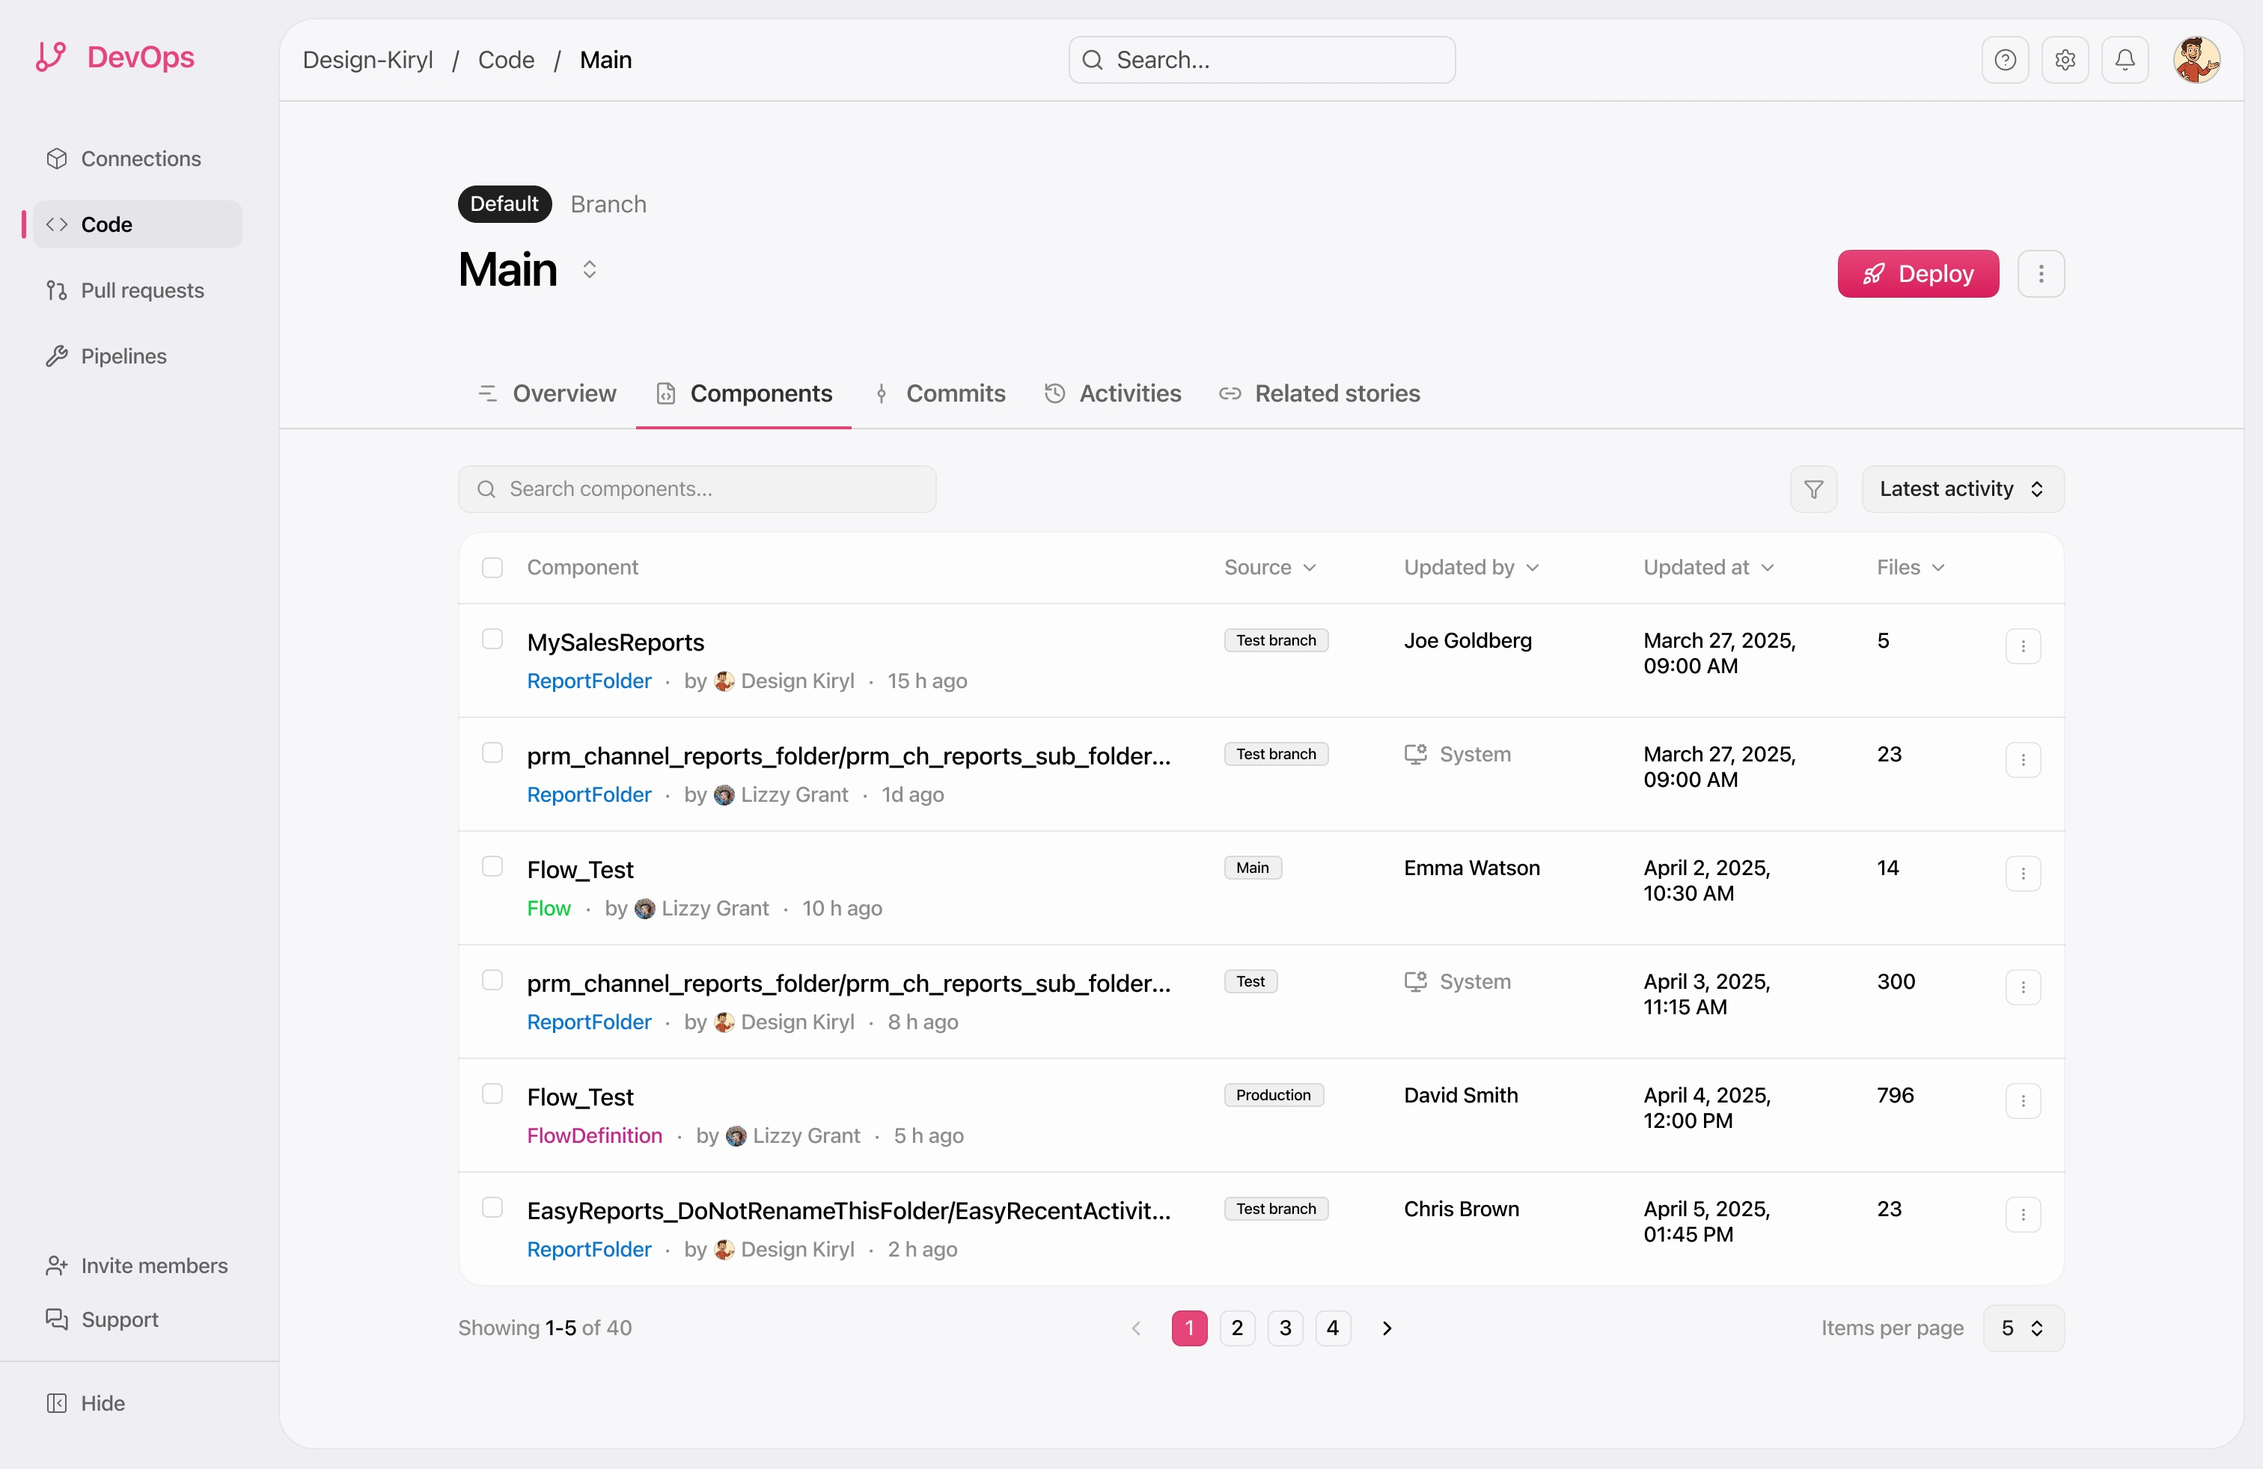This screenshot has width=2263, height=1469.
Task: Click the filter funnel icon
Action: [x=1813, y=488]
